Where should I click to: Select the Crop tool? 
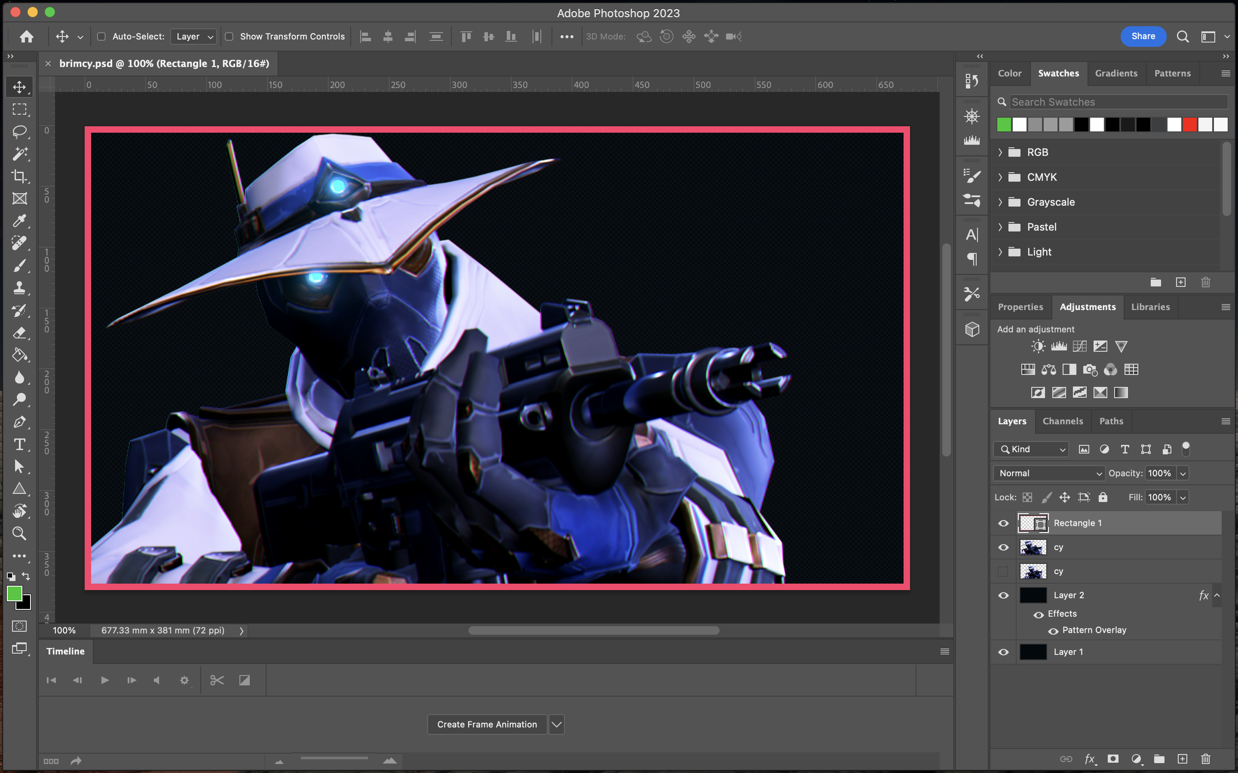pos(19,177)
